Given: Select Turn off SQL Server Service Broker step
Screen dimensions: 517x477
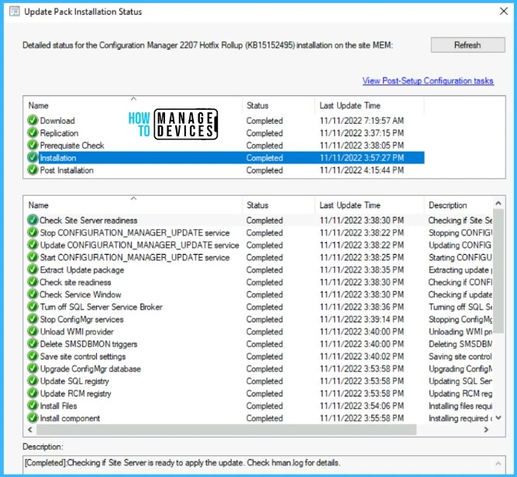Looking at the screenshot, I should 260,307.
